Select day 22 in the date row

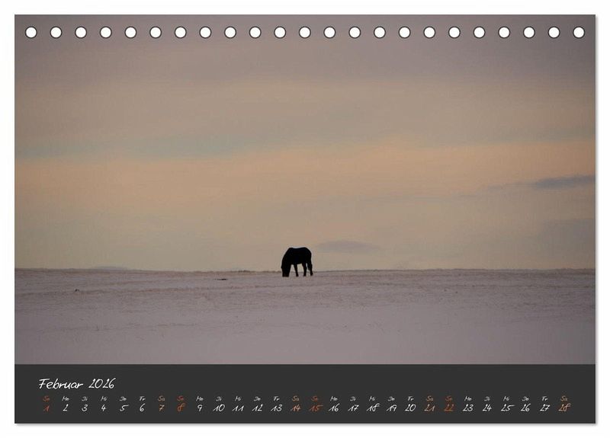pos(449,408)
